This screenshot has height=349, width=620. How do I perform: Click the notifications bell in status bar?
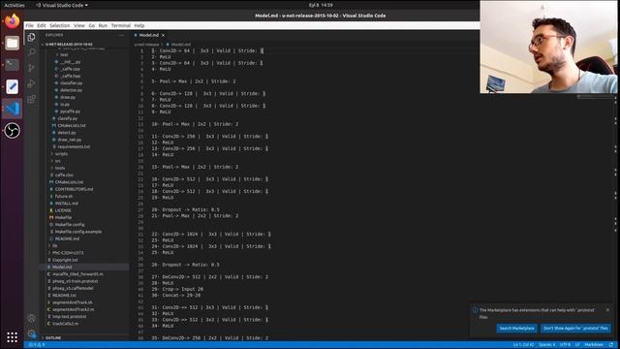[x=611, y=345]
